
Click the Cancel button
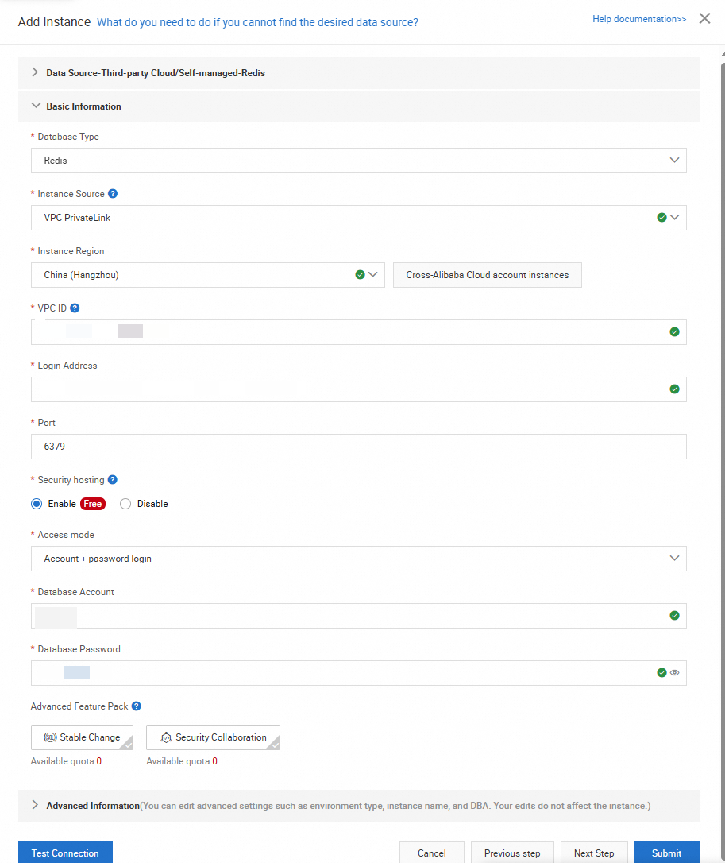432,853
